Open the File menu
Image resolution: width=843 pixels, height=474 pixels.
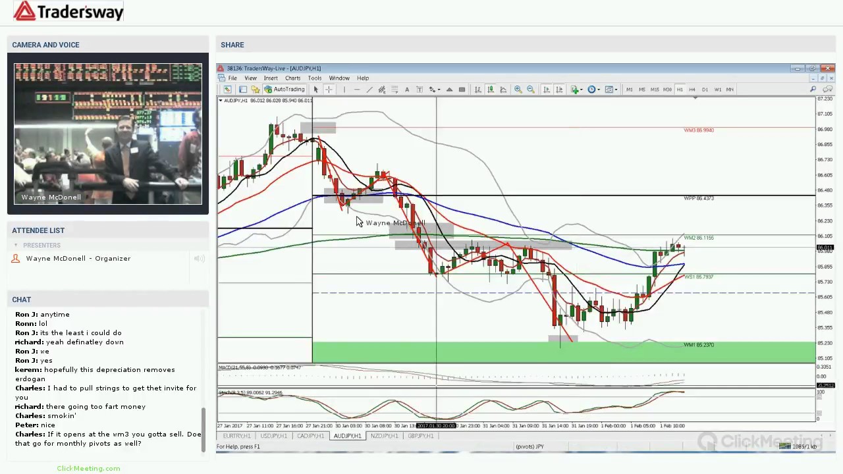[232, 78]
